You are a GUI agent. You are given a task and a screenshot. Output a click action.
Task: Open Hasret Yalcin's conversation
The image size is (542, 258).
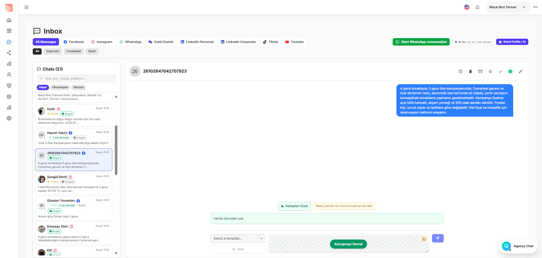tap(74, 138)
